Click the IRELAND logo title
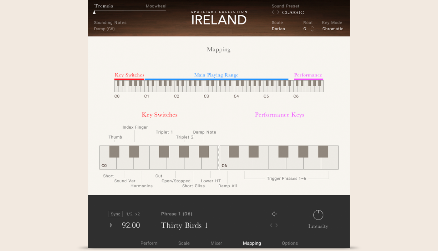Screen dimensions: 438x251 click(x=219, y=20)
